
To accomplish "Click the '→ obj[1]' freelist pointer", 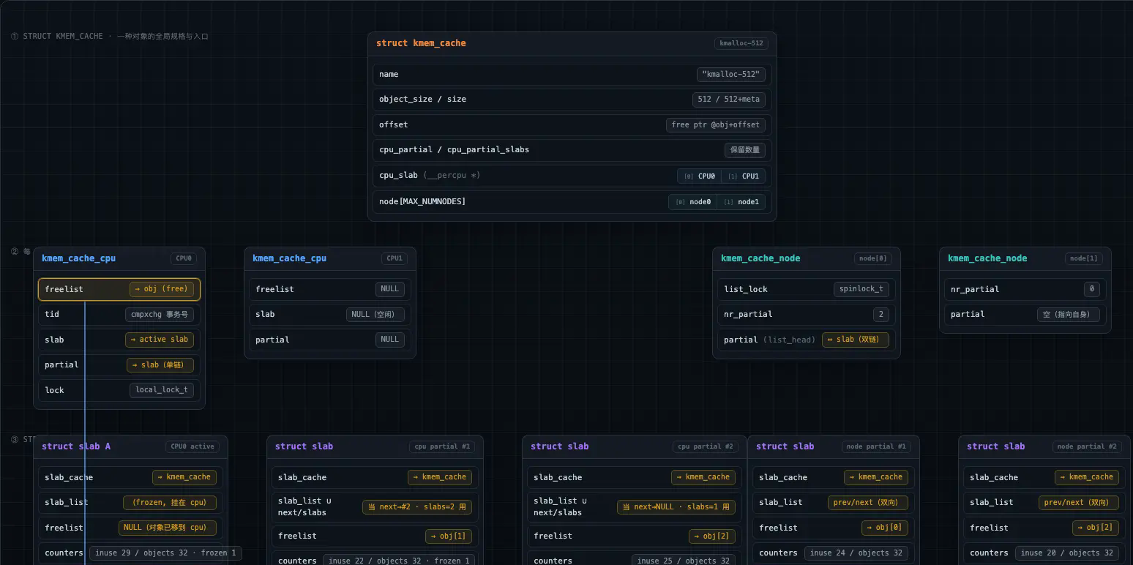I will [449, 536].
